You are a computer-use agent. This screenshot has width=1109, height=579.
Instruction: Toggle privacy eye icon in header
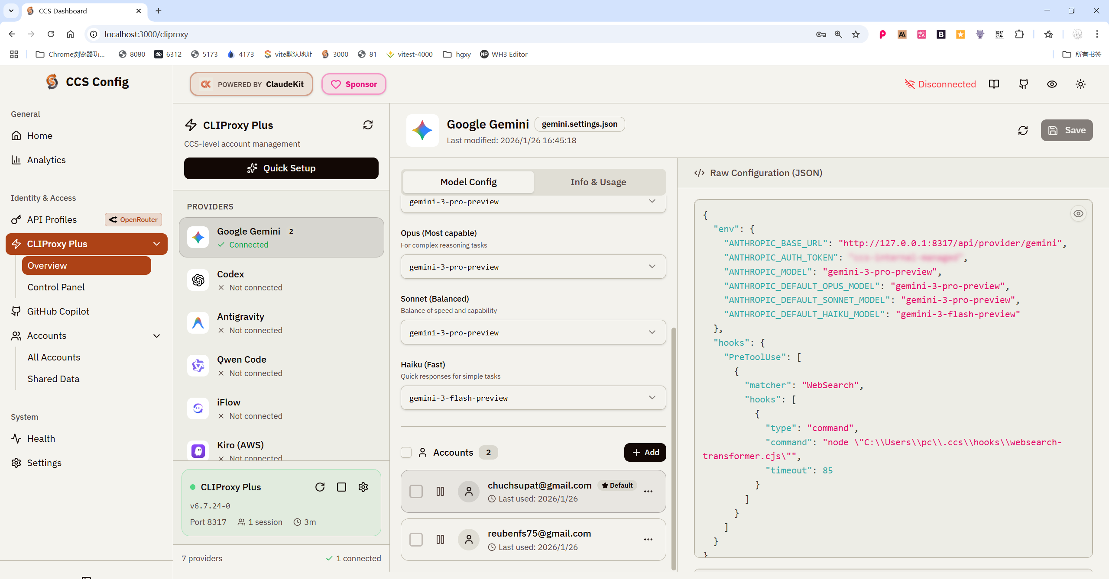click(1052, 84)
